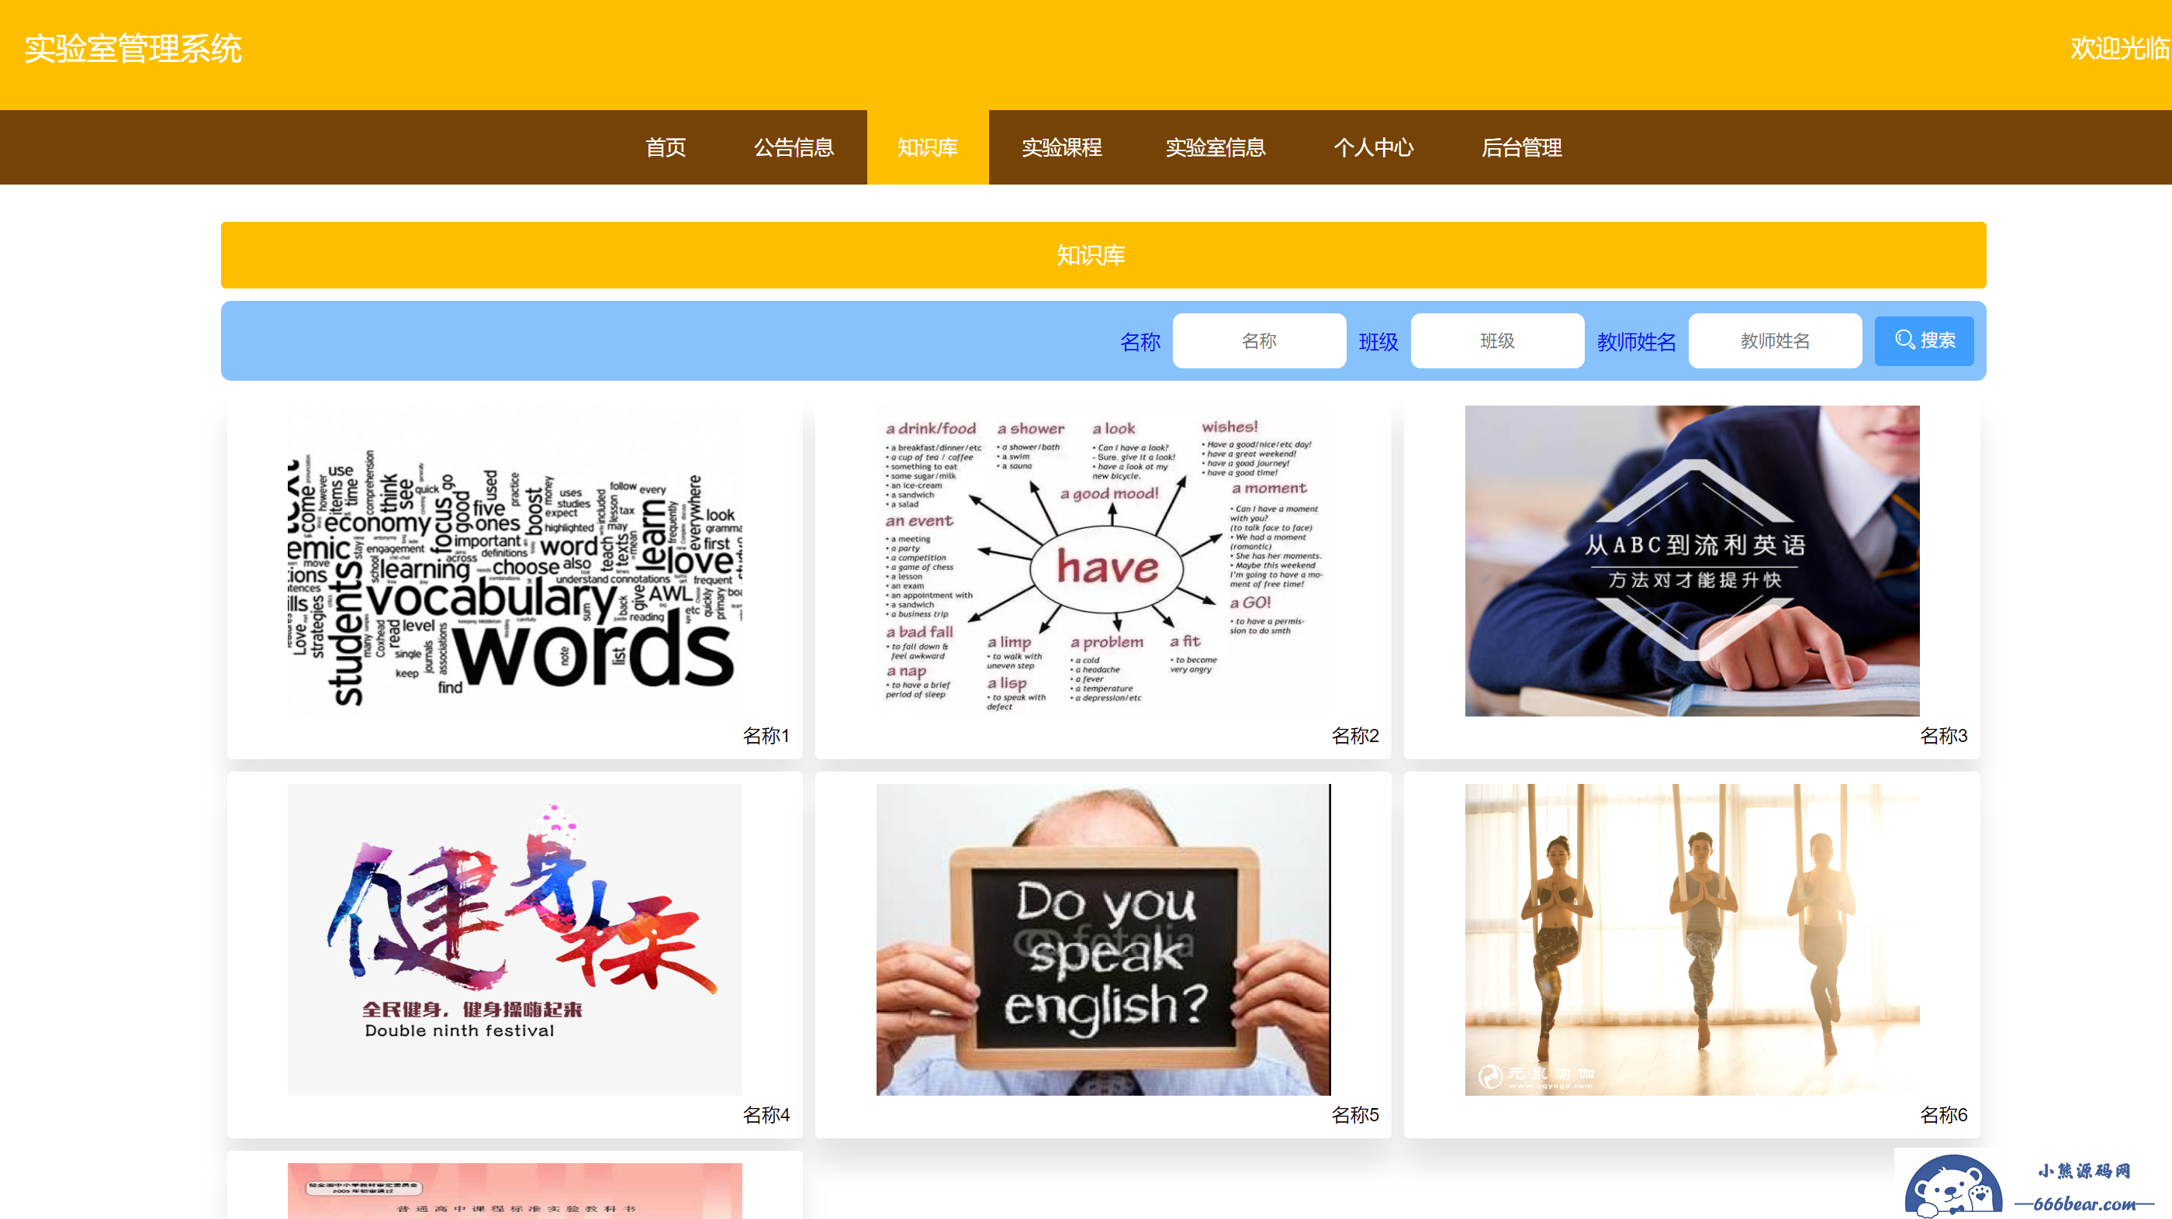Select the 从ABC到流利英语 image card
Viewport: 2172px width, 1219px height.
coord(1691,561)
